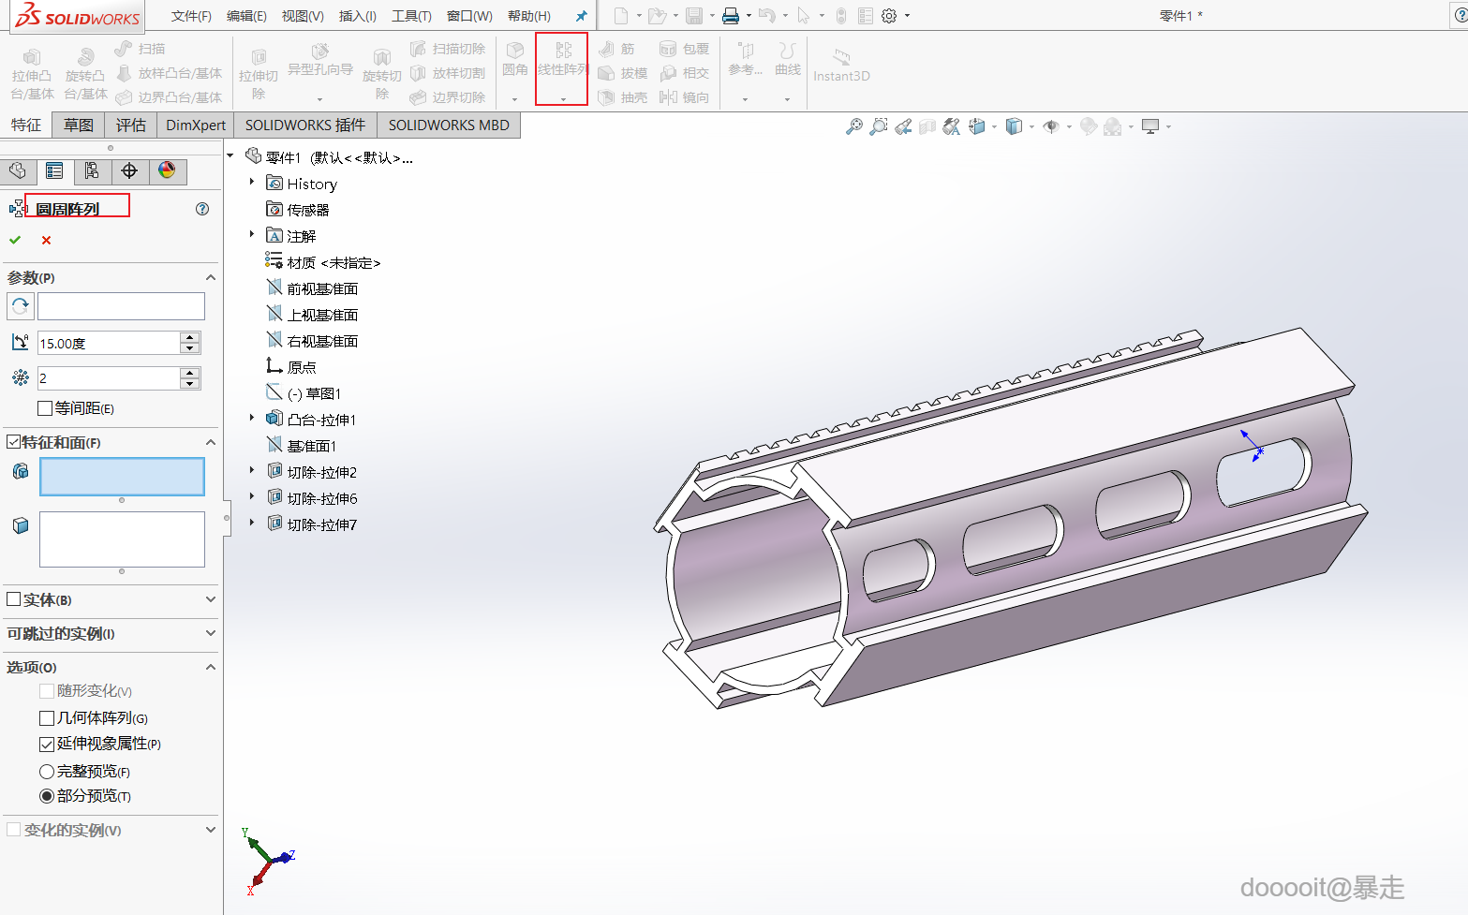
Task: Expand the 可跳过的实例 section
Action: tap(210, 633)
